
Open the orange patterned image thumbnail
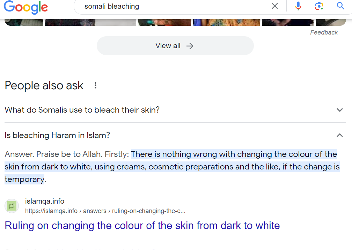coord(226,22)
